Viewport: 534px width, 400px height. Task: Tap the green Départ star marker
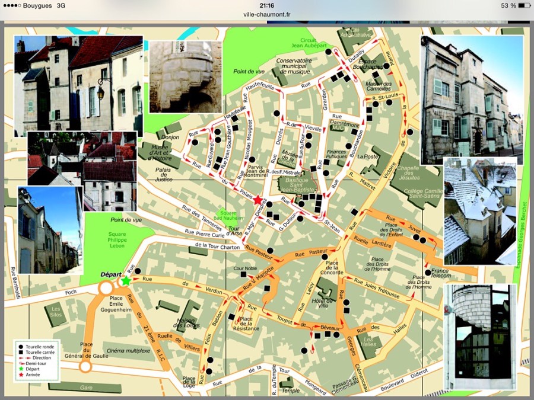click(126, 280)
